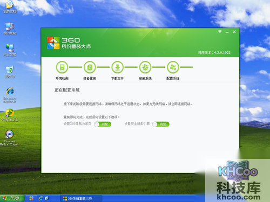
Task: Open My Computer desktop icon
Action: point(10,29)
